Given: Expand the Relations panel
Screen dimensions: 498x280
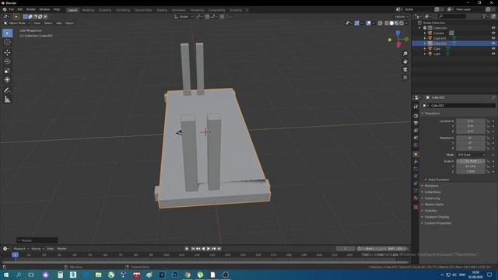Looking at the screenshot, I should 431,186.
